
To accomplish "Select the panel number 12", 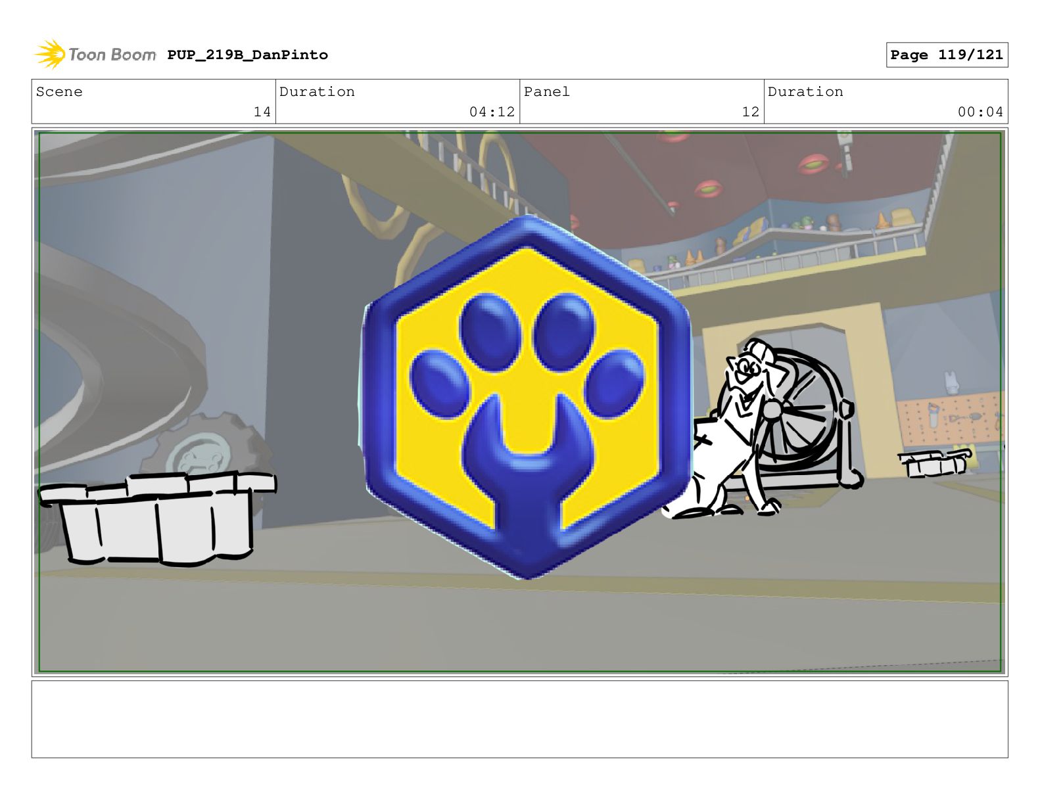I will click(x=750, y=112).
